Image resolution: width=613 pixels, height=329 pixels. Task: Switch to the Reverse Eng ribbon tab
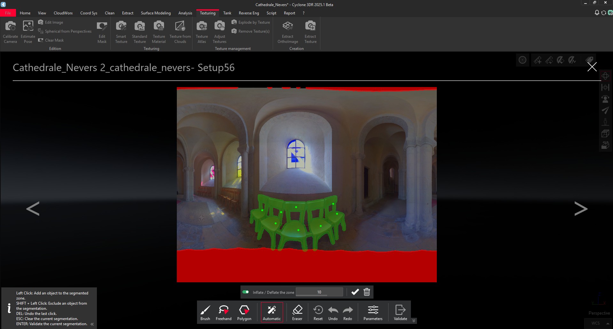point(248,13)
